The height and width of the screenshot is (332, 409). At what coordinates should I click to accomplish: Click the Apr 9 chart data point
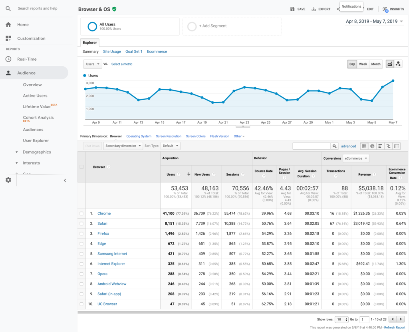tap(96, 87)
